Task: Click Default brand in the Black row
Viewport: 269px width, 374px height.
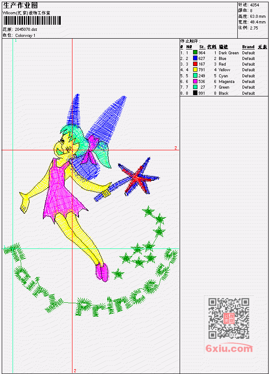Action: [249, 93]
